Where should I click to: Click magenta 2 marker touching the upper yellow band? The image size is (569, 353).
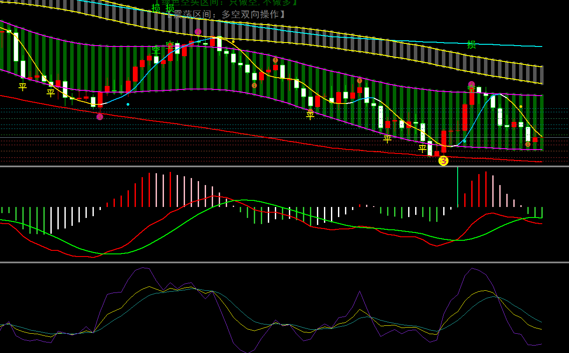pos(198,32)
